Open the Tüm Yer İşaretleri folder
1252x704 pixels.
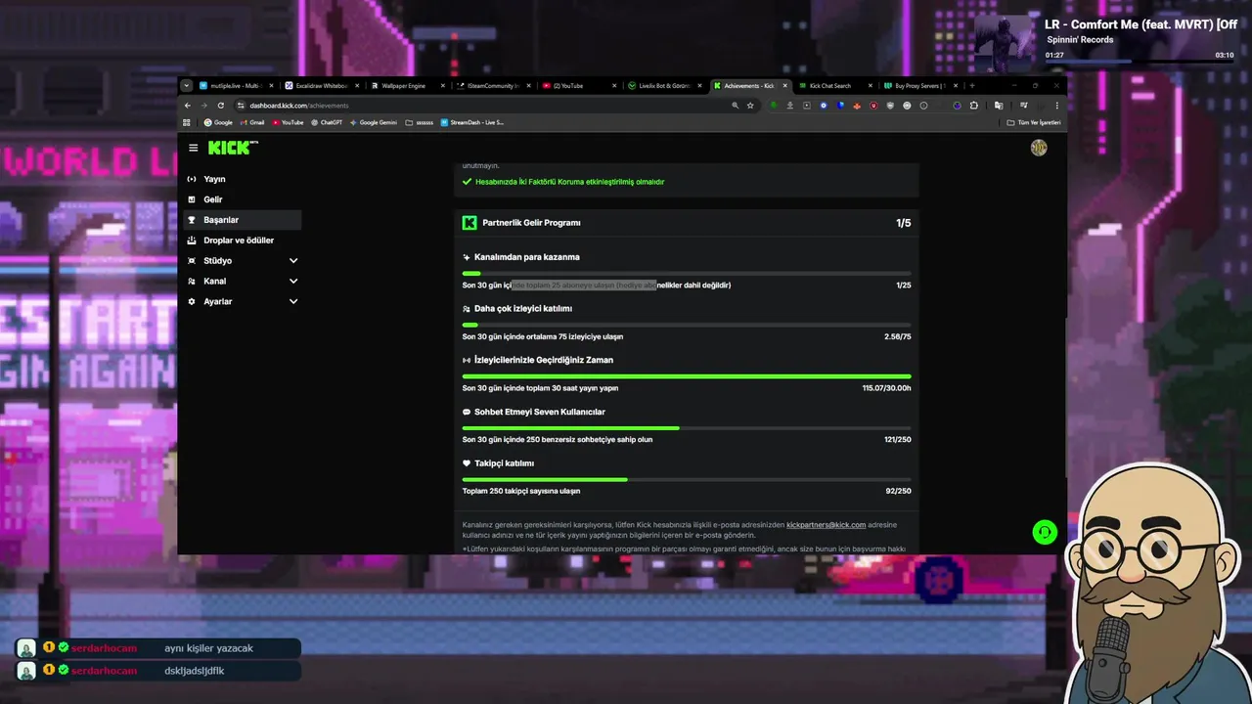click(x=1034, y=123)
